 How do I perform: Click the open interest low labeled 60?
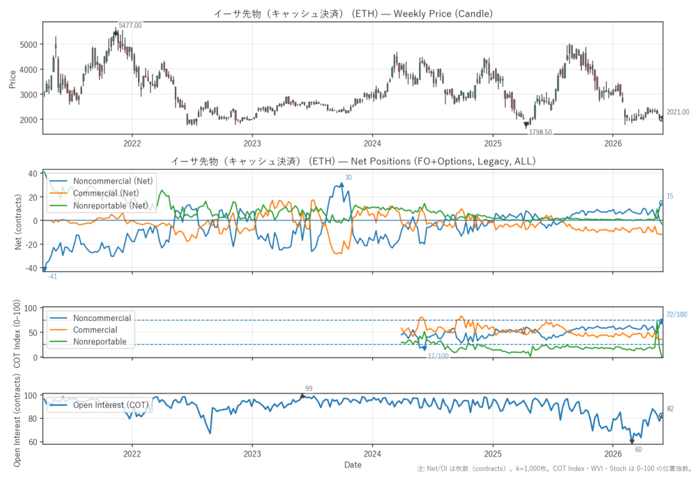pos(638,449)
